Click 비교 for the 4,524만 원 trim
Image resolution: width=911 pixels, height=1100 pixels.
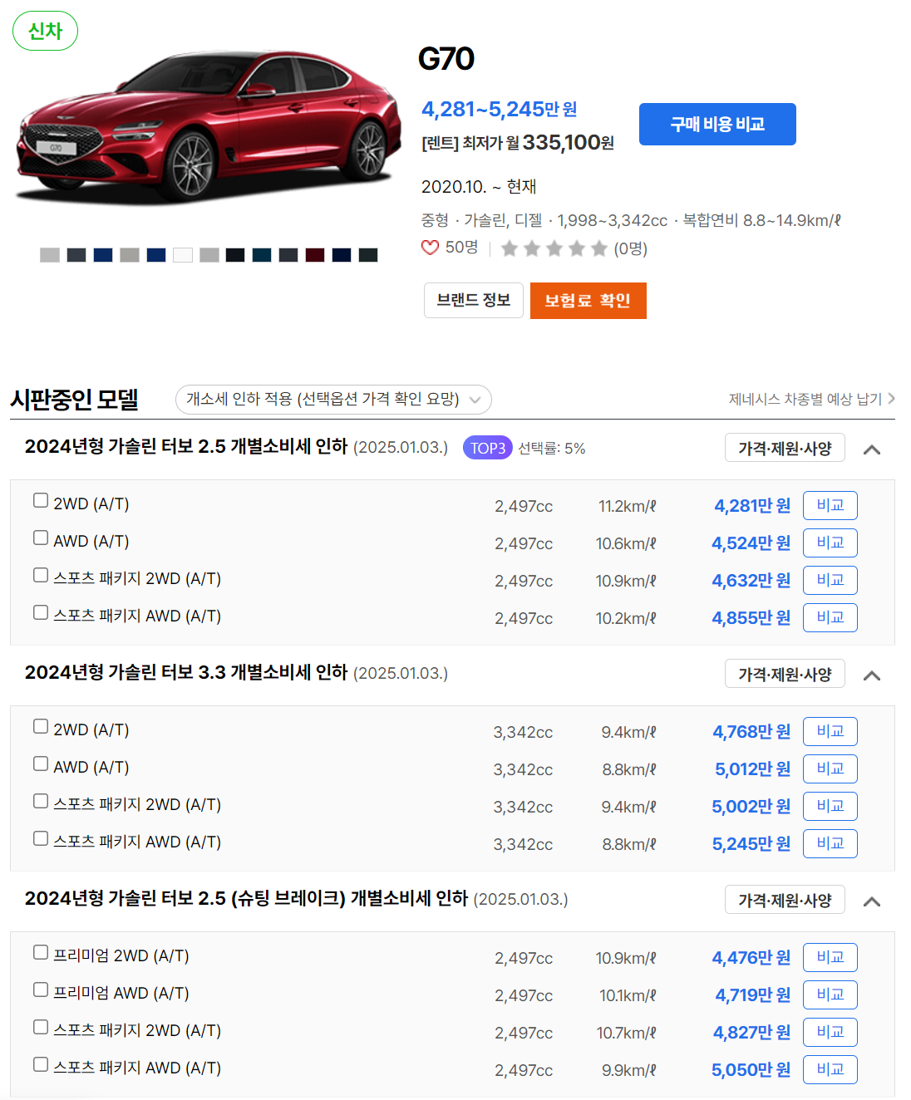pyautogui.click(x=830, y=543)
